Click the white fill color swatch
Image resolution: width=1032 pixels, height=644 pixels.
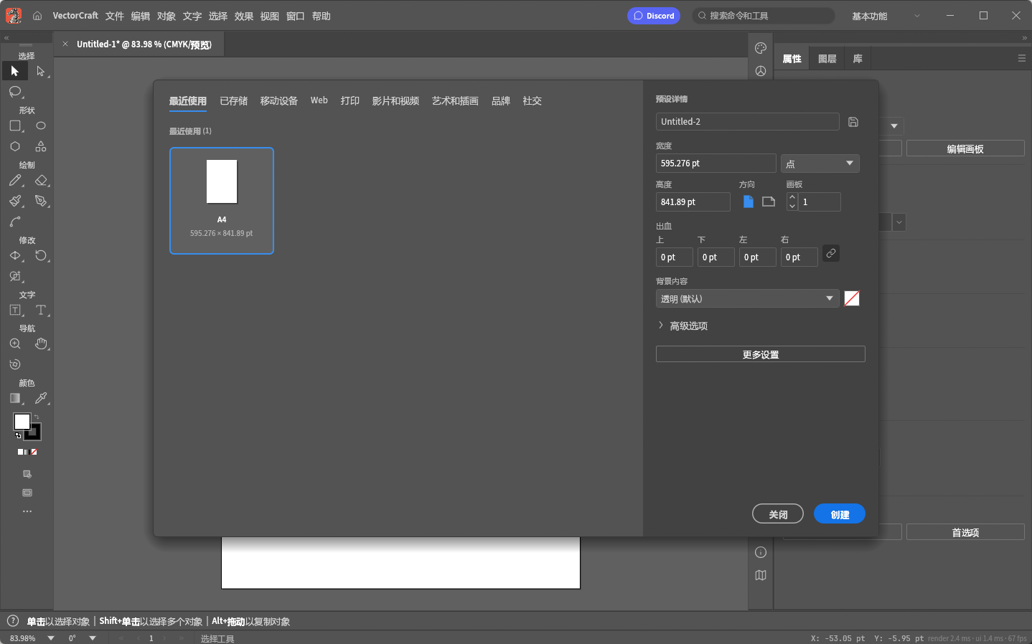tap(22, 422)
